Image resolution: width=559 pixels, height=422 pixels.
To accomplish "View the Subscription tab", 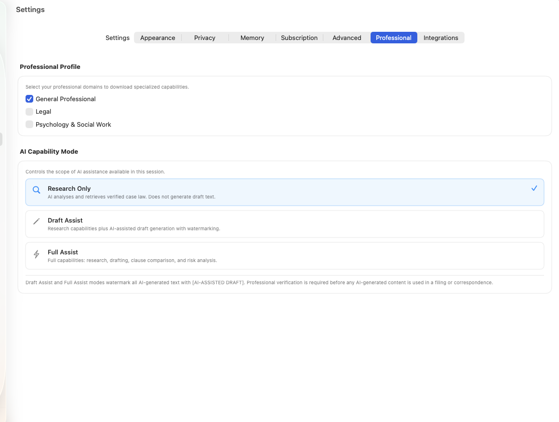I will [299, 38].
